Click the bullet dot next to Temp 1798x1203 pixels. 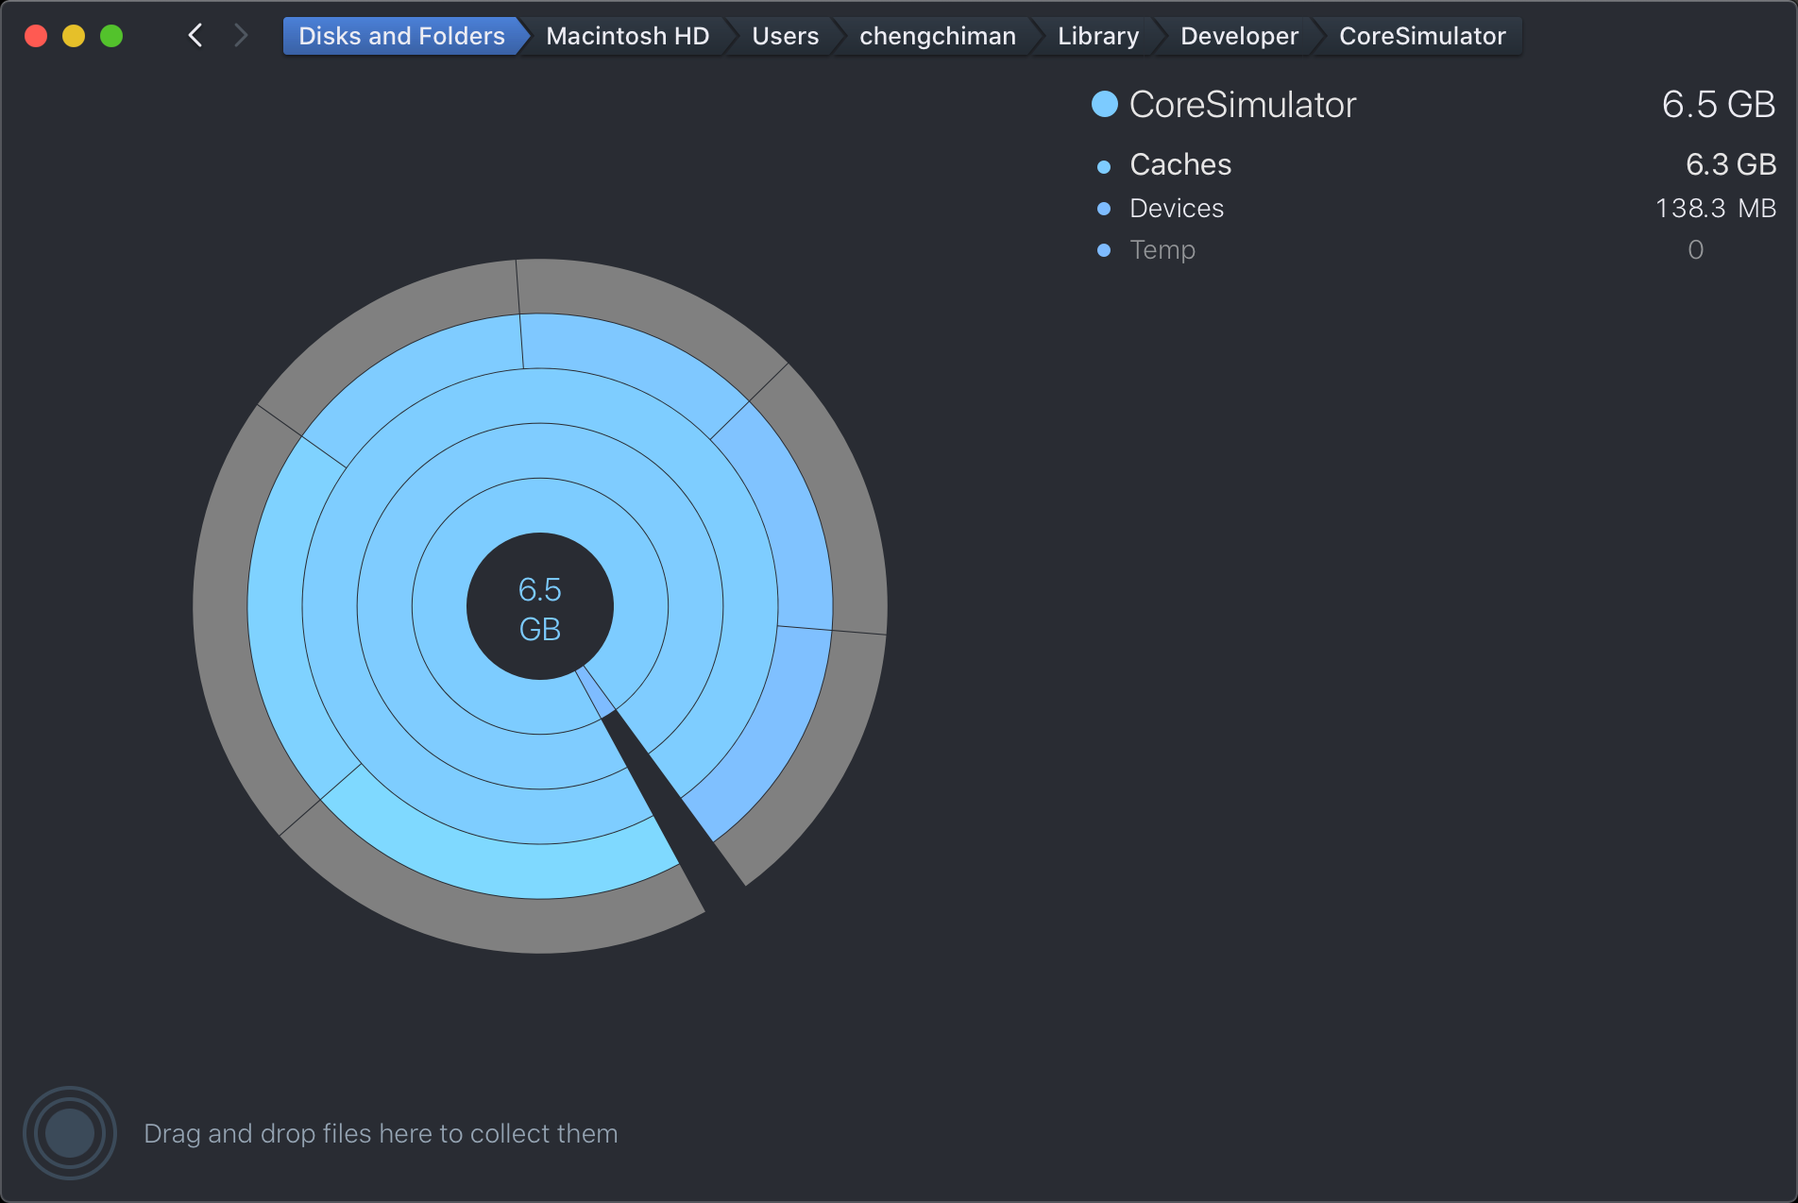coord(1104,250)
